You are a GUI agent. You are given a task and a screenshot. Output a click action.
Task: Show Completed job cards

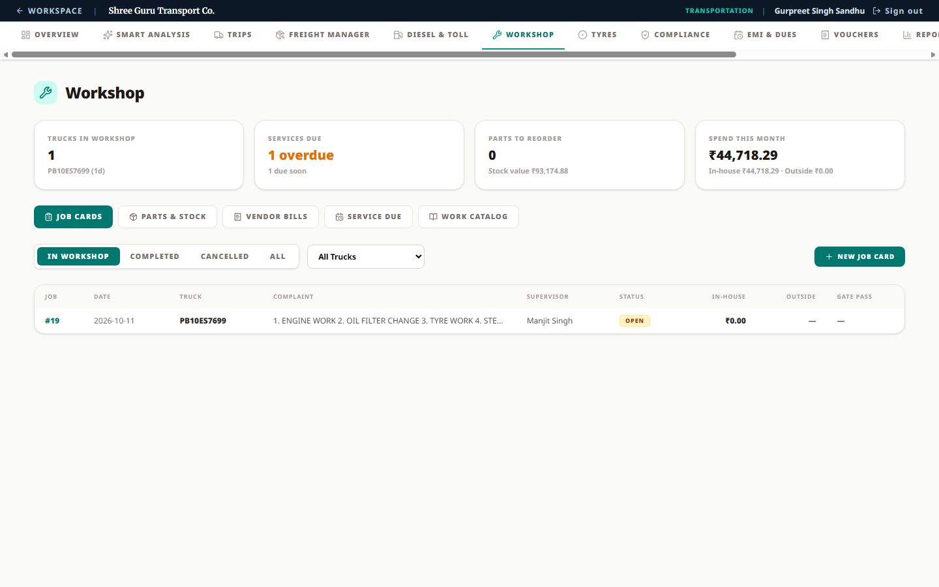click(x=155, y=256)
